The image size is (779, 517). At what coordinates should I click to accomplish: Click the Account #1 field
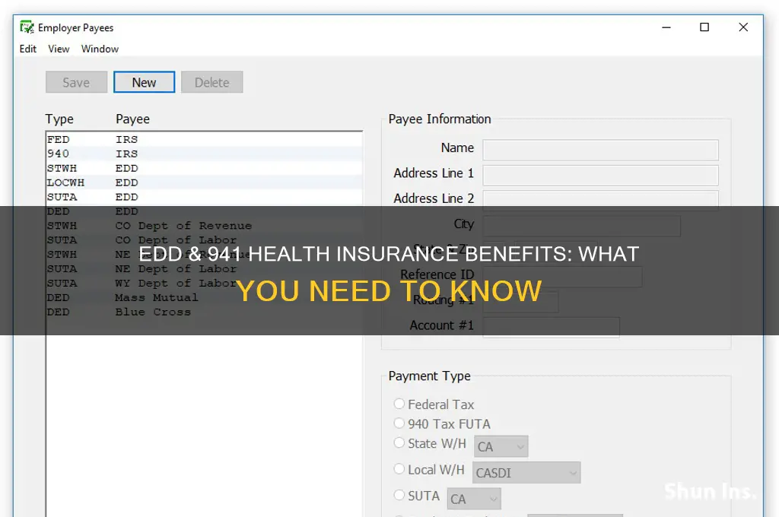point(551,327)
